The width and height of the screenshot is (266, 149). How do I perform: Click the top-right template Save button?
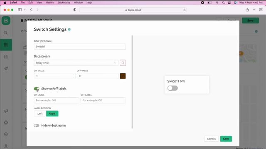250,20
